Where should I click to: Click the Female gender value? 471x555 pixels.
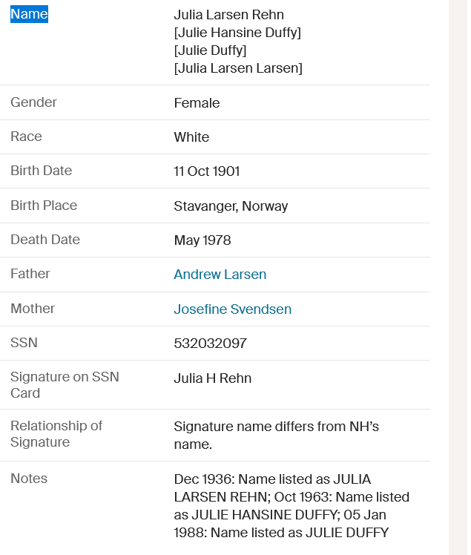(197, 103)
